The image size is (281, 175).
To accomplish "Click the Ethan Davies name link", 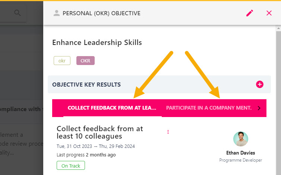I will [x=240, y=153].
